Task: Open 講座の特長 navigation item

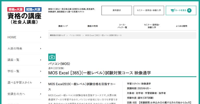Action: coord(93,26)
